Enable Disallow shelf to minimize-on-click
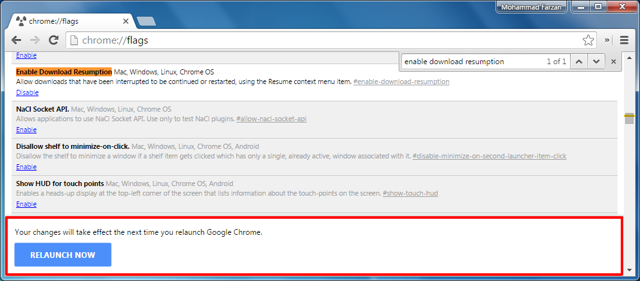This screenshot has width=640, height=281. 26,167
